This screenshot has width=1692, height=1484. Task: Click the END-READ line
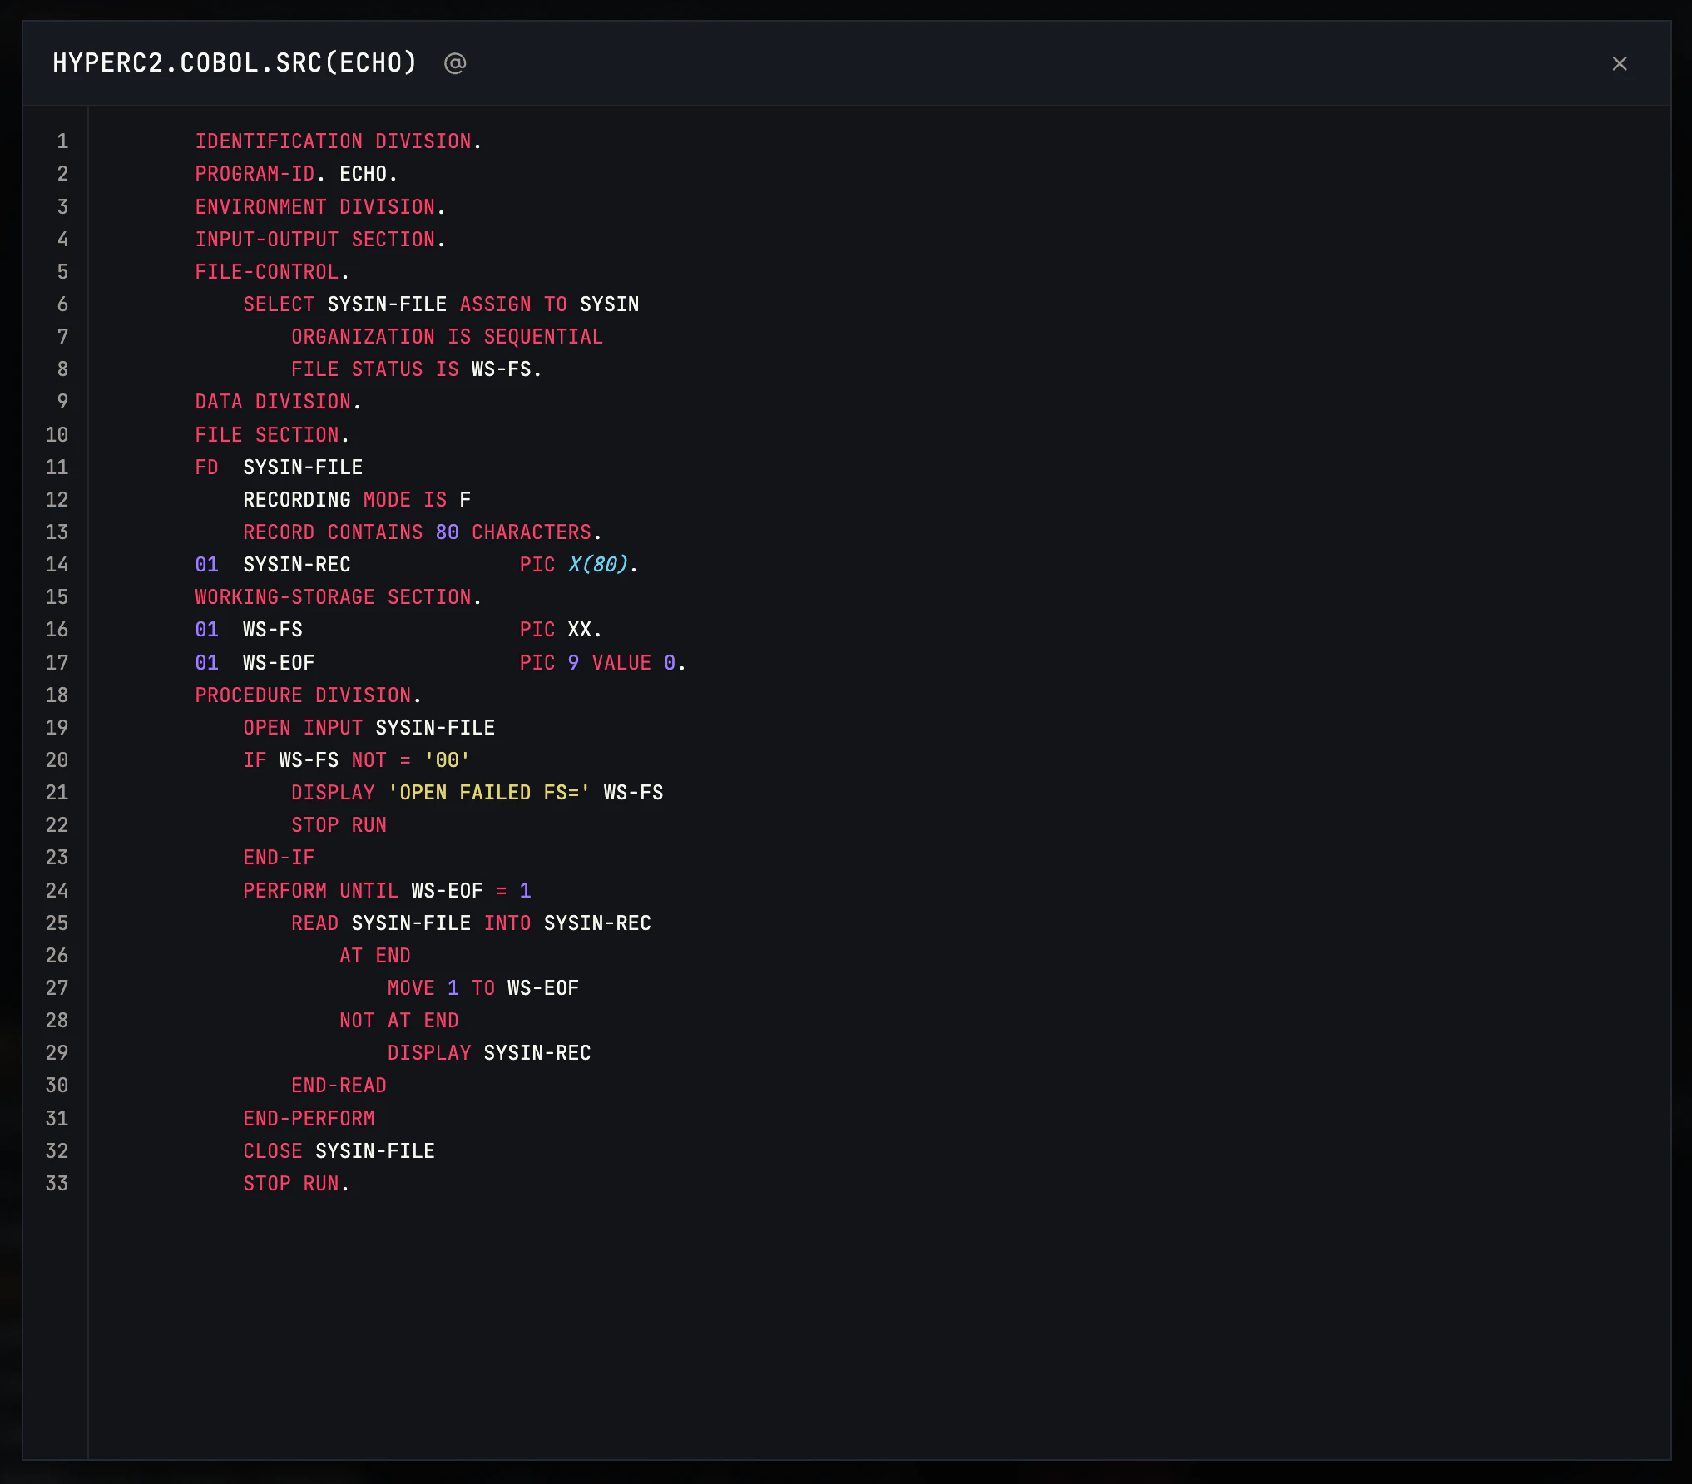click(339, 1086)
